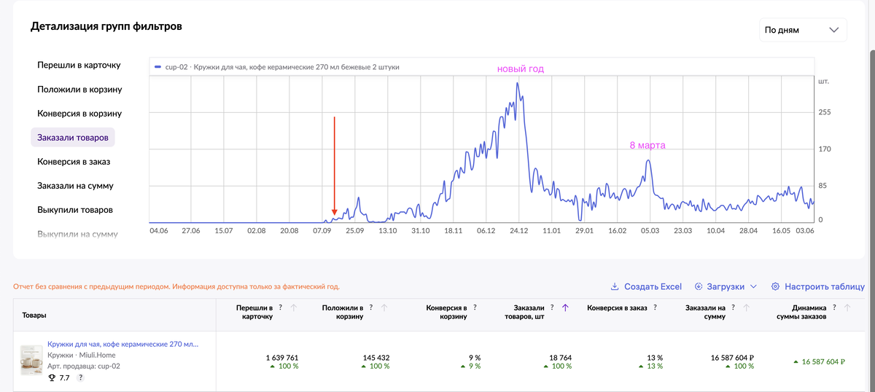Click 'Детализация групп фильтров' heading
Viewport: 875px width, 392px height.
pyautogui.click(x=106, y=26)
